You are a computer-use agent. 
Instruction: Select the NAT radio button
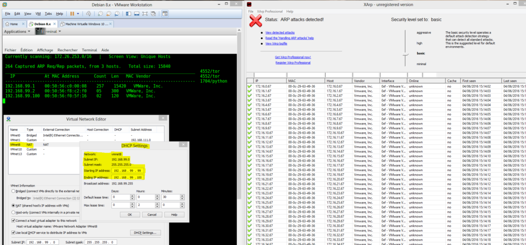[13, 206]
